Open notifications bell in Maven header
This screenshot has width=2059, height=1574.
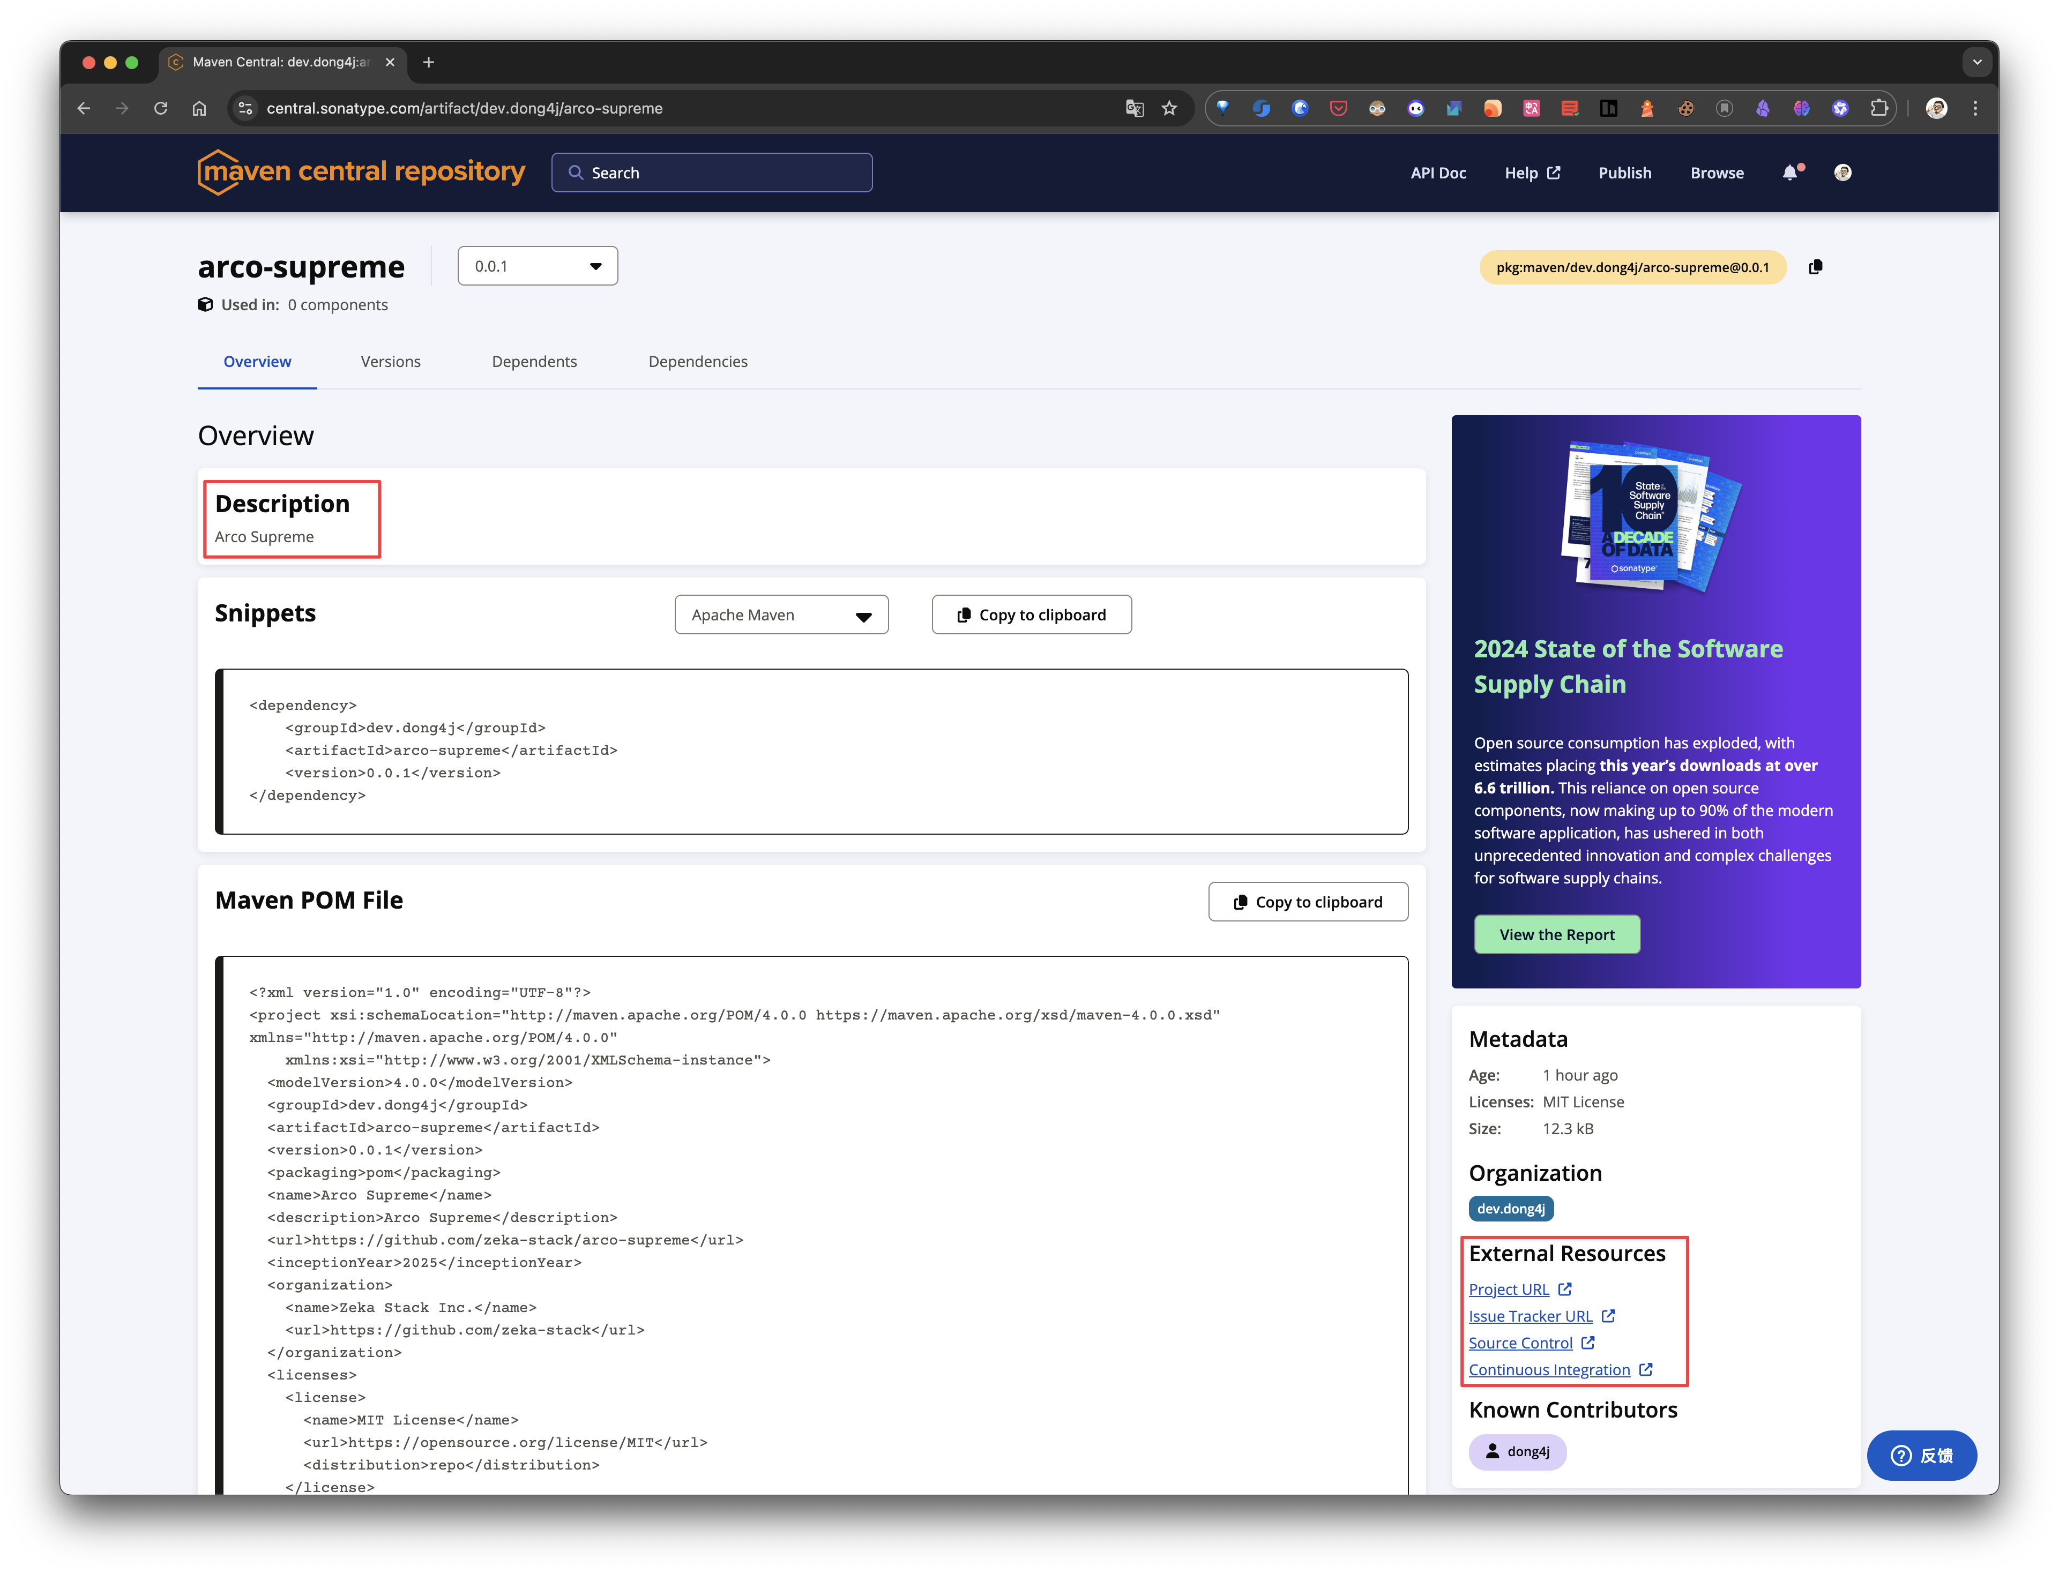[1791, 173]
